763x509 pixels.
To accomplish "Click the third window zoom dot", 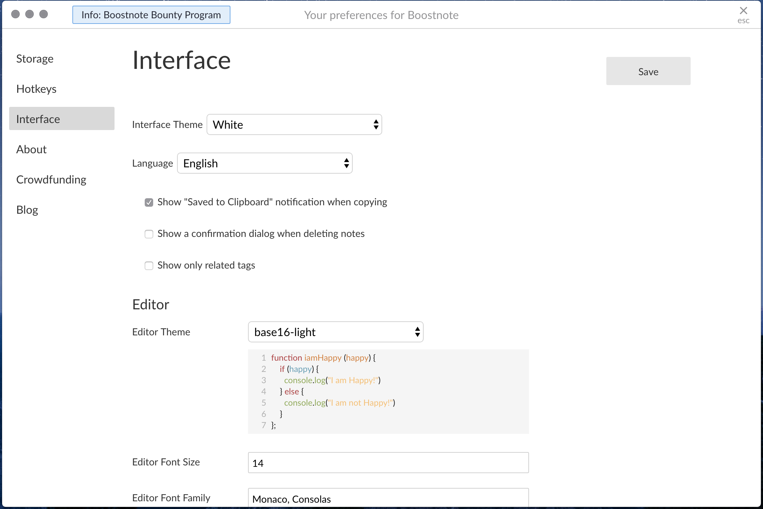I will point(44,14).
